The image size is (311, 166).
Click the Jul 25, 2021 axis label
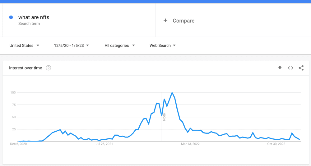click(x=104, y=144)
